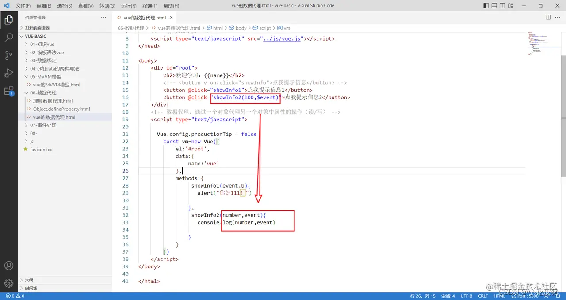Screen dimensions: 566x300
Task: Open the 终端(T) menu
Action: pyautogui.click(x=150, y=6)
